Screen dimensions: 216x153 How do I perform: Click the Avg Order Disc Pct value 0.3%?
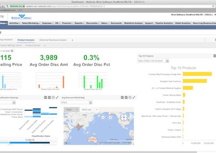[x=91, y=58]
